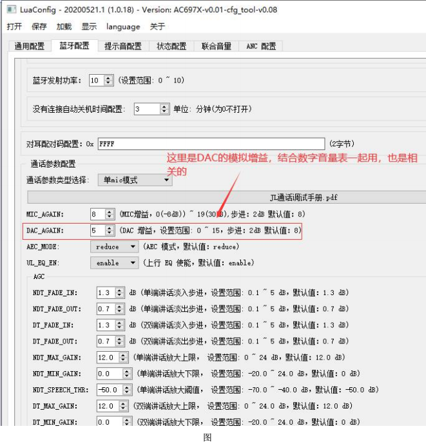Open the language menu
This screenshot has width=426, height=442.
[123, 27]
